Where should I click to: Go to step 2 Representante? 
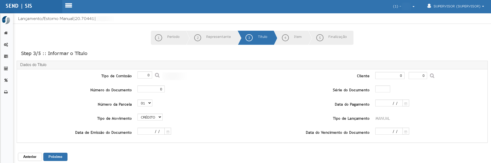(x=213, y=38)
